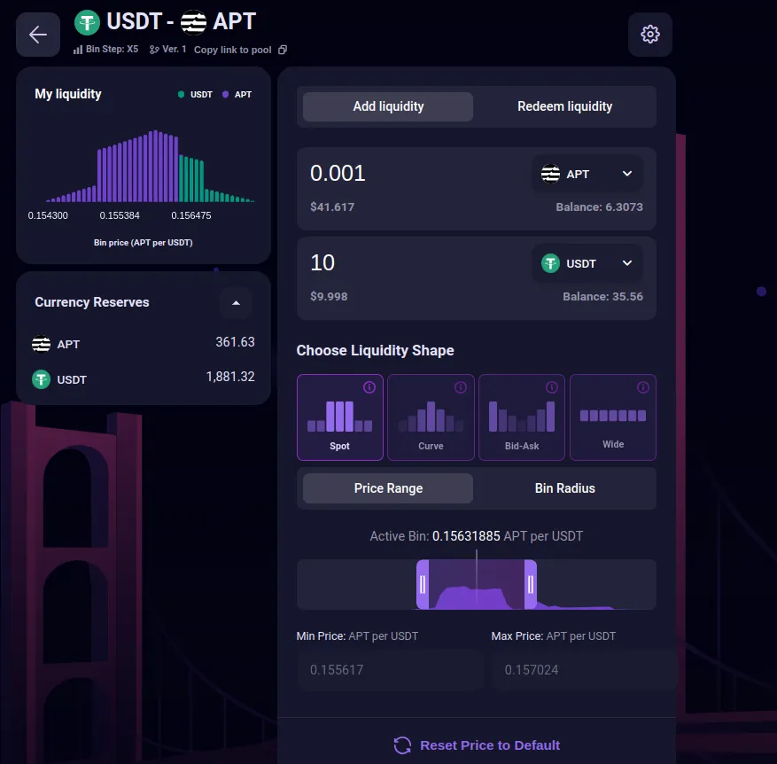Select the Wide shape instead of Spot

(x=612, y=417)
